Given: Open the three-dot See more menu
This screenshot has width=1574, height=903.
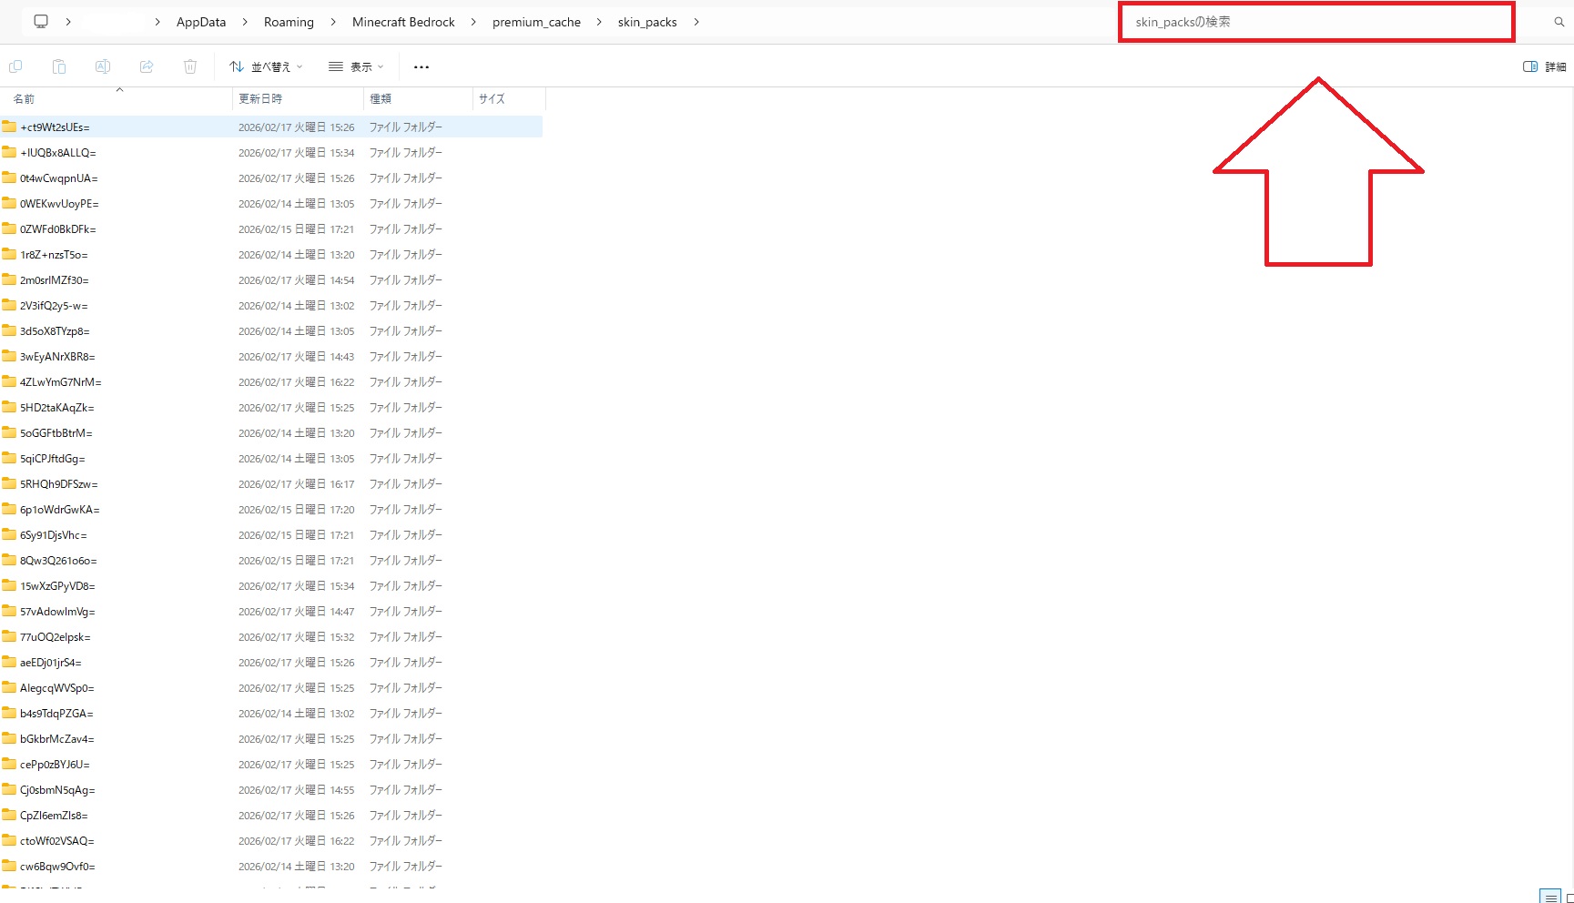Looking at the screenshot, I should coord(421,66).
